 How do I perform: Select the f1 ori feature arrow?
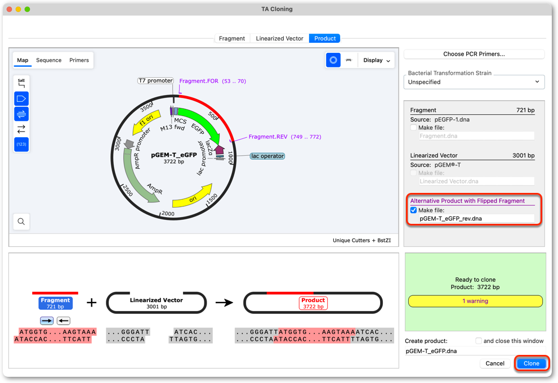tap(146, 121)
